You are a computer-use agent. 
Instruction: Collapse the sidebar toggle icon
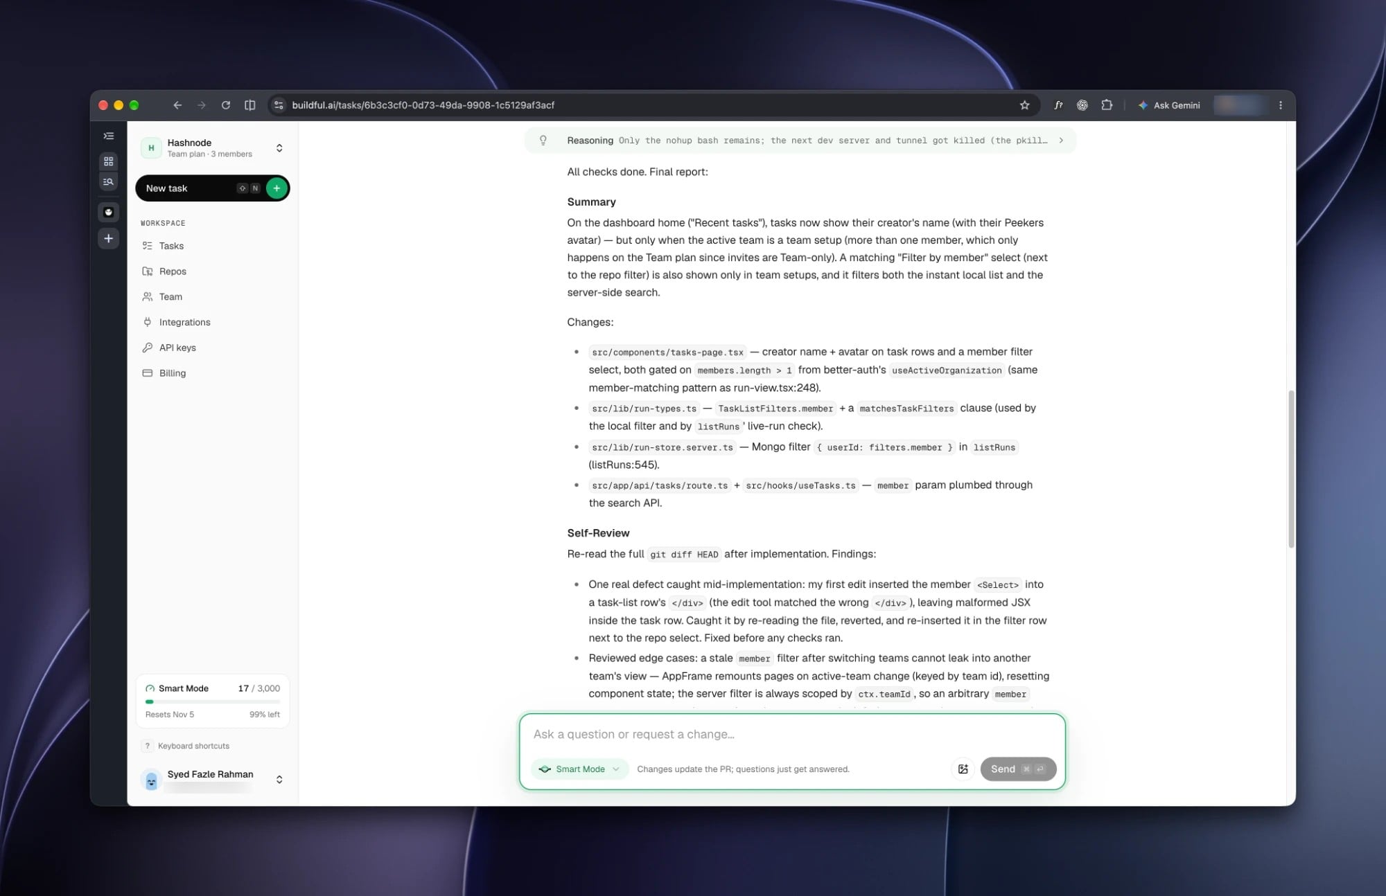click(x=109, y=136)
